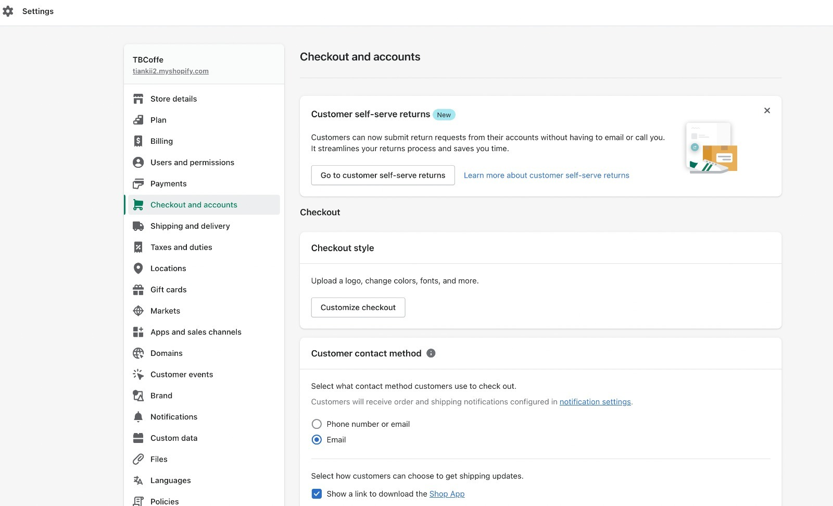The image size is (833, 506).
Task: Click the Policies document icon
Action: 138,501
